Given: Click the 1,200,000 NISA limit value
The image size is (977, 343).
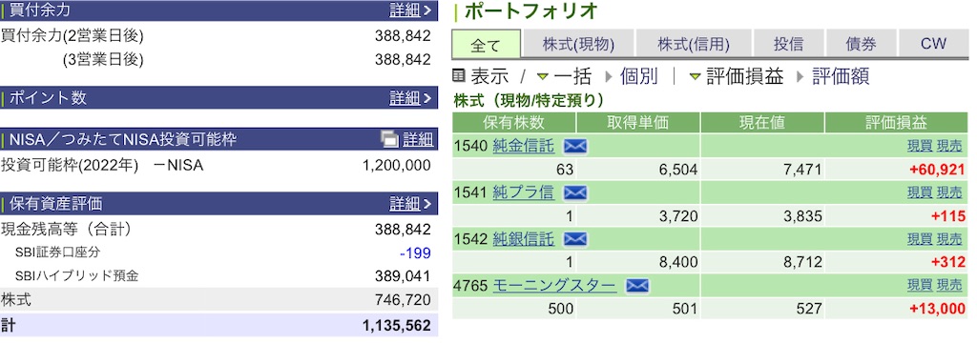Looking at the screenshot, I should (396, 166).
